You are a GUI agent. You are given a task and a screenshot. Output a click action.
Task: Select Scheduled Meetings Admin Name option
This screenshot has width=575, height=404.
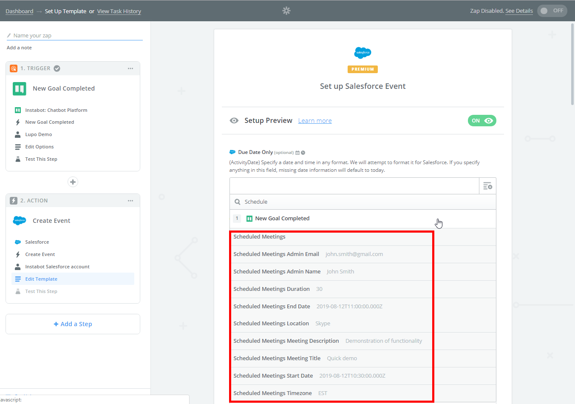(363, 272)
